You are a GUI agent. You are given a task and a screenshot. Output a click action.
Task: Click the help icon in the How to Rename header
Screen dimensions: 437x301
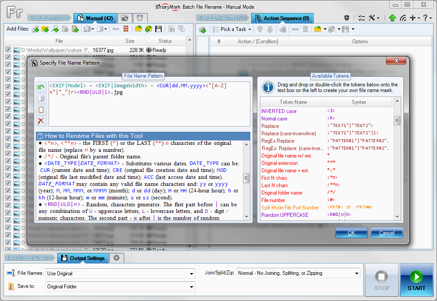click(x=40, y=136)
